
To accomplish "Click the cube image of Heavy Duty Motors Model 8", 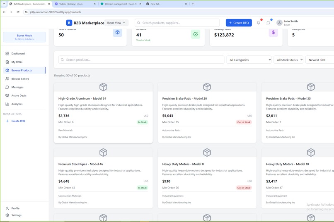I will 207,153.
